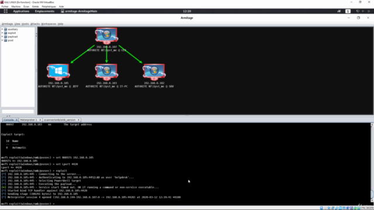This screenshot has height=210, width=374.
Task: Select the payload tree item label
Action: [x=13, y=37]
